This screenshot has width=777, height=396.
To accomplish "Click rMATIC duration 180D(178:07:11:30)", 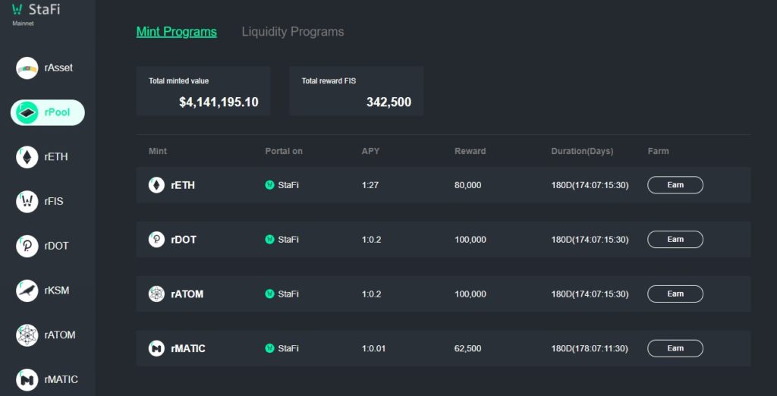I will pos(590,348).
